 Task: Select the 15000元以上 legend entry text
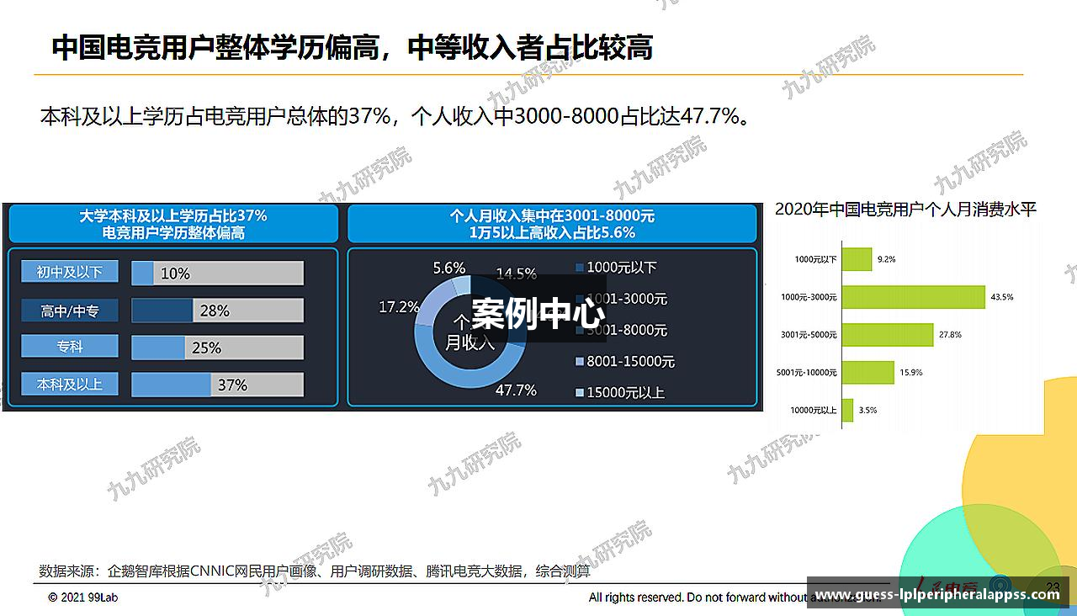[x=626, y=393]
